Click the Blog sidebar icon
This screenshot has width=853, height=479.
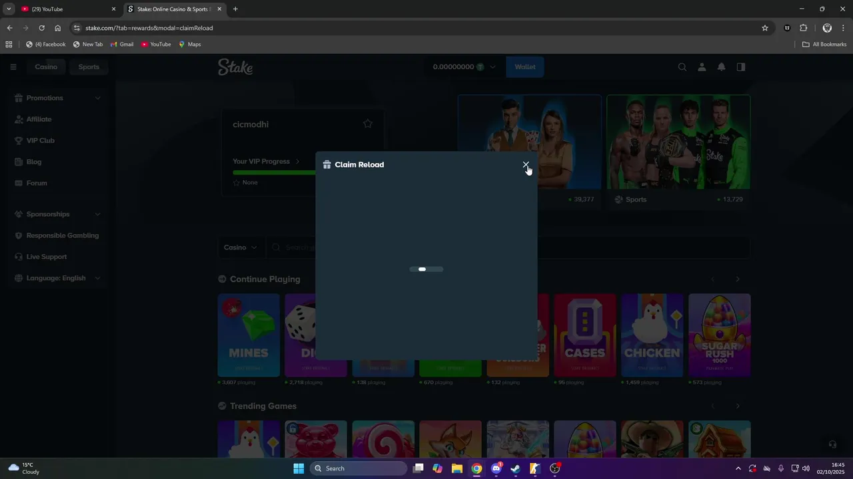[x=19, y=162]
